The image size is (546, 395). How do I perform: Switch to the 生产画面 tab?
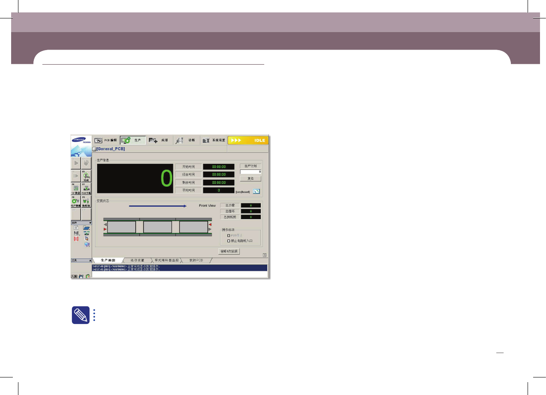(107, 260)
